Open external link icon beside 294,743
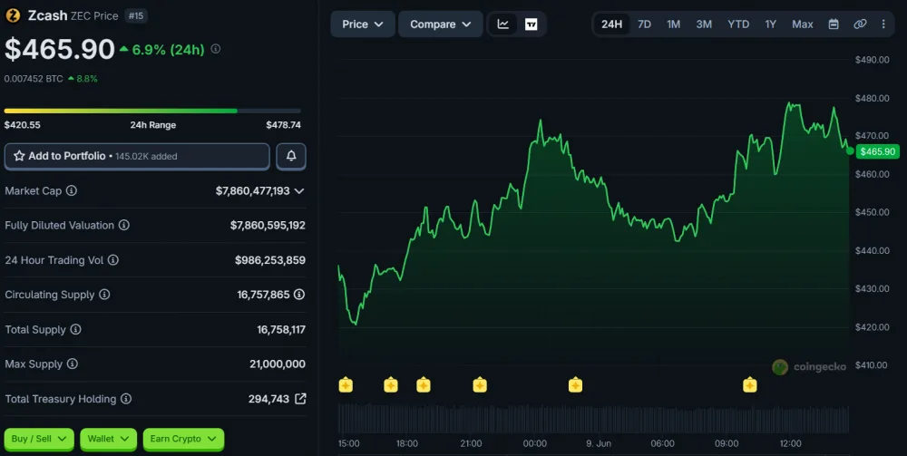Screen dimensions: 907x456 (300, 398)
